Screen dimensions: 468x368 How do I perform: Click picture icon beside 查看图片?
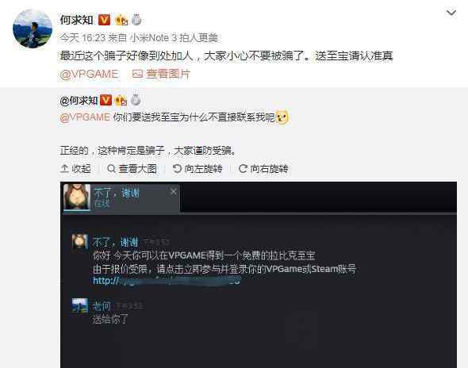[137, 74]
